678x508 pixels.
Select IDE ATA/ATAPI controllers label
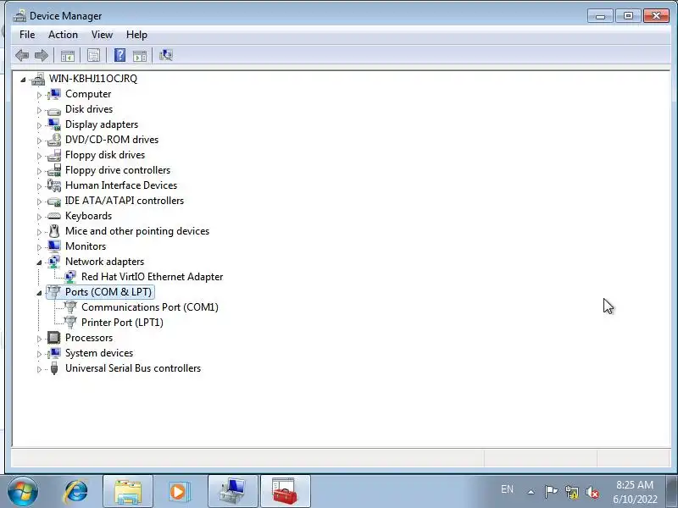pos(125,201)
